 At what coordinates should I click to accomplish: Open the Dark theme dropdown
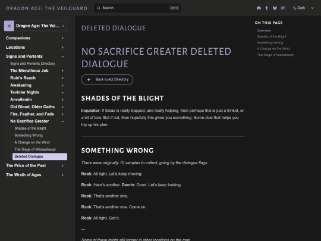click(x=304, y=8)
